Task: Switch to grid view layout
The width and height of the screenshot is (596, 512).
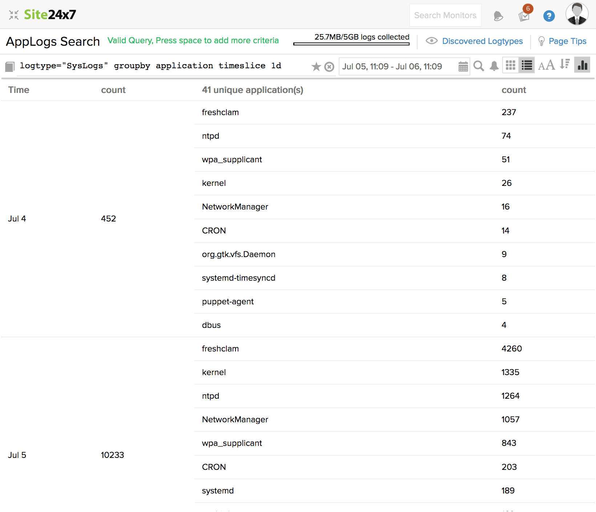Action: 511,65
